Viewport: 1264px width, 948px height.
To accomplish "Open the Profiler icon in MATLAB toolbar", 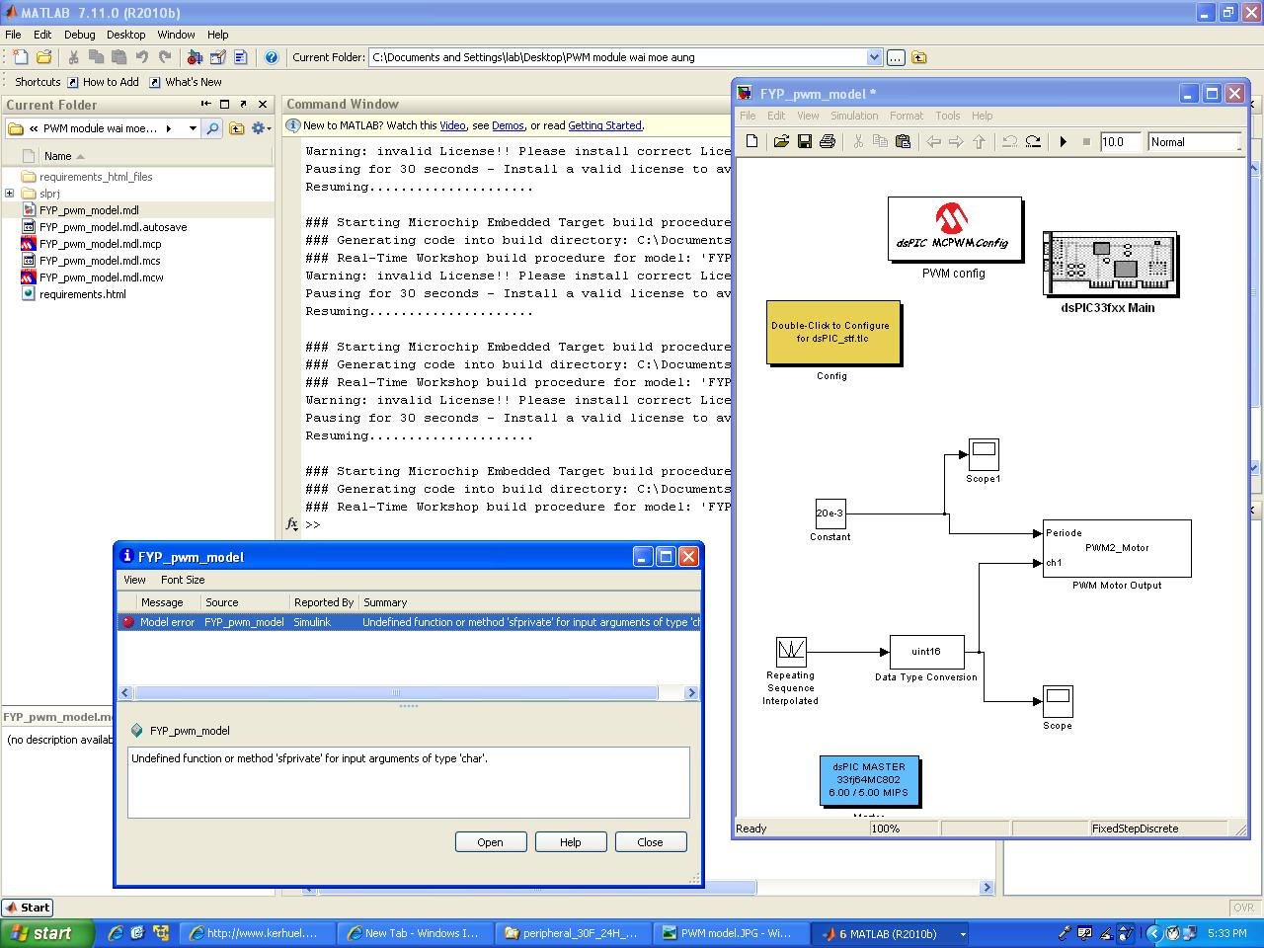I will (240, 57).
